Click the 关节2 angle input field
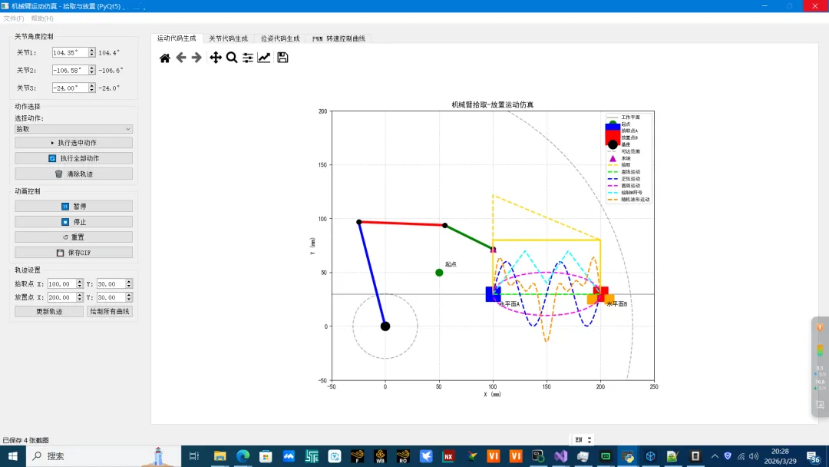 tap(70, 71)
